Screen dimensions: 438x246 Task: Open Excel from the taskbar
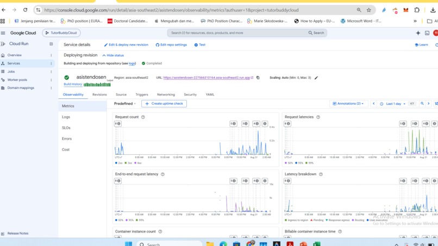click(316, 244)
